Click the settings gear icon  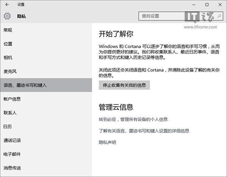tap(7, 16)
